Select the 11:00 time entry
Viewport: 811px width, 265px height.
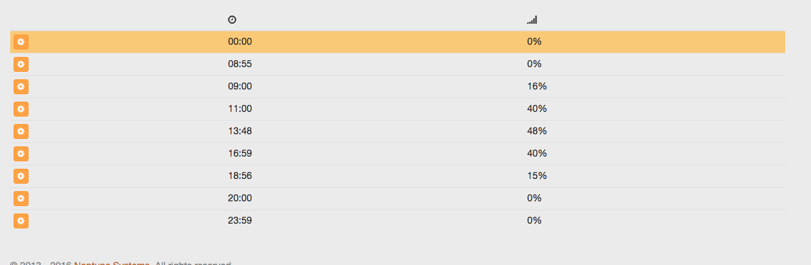coord(240,109)
